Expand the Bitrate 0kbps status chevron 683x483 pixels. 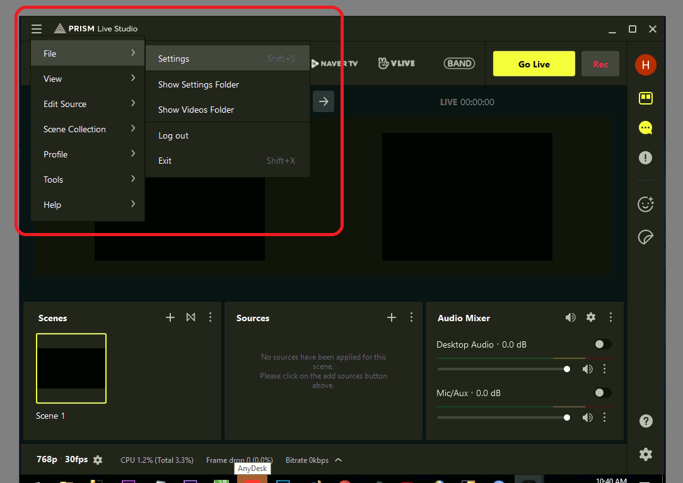pyautogui.click(x=338, y=460)
